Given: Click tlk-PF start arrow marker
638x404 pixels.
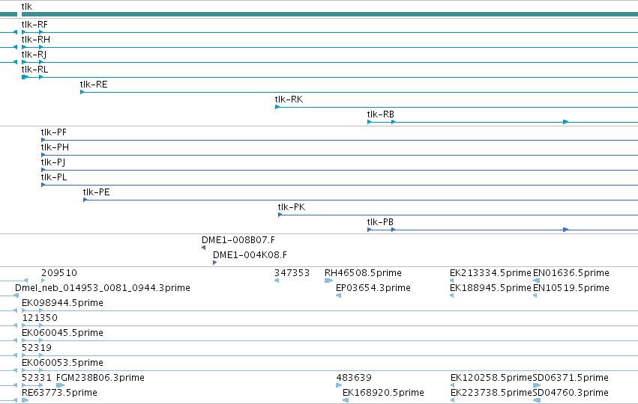Looking at the screenshot, I should (x=43, y=140).
